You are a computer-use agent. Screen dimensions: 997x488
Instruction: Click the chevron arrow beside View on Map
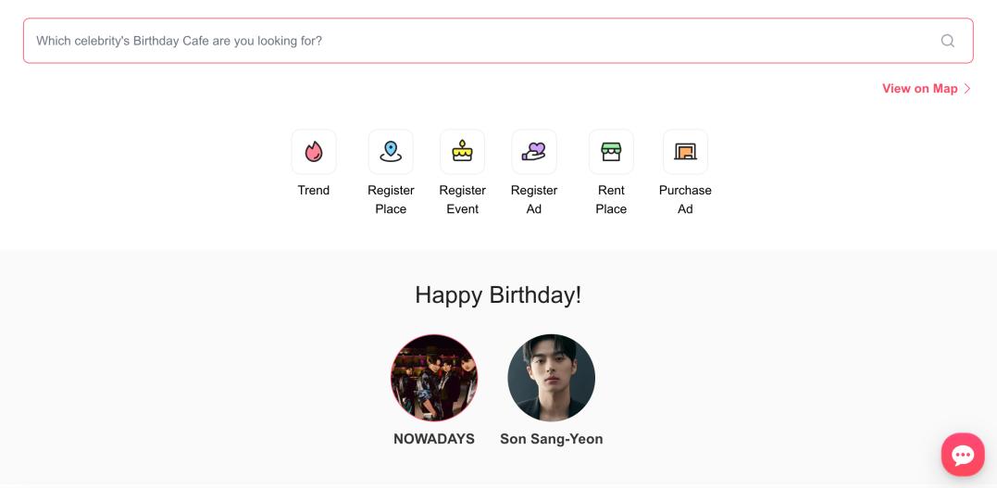point(967,89)
